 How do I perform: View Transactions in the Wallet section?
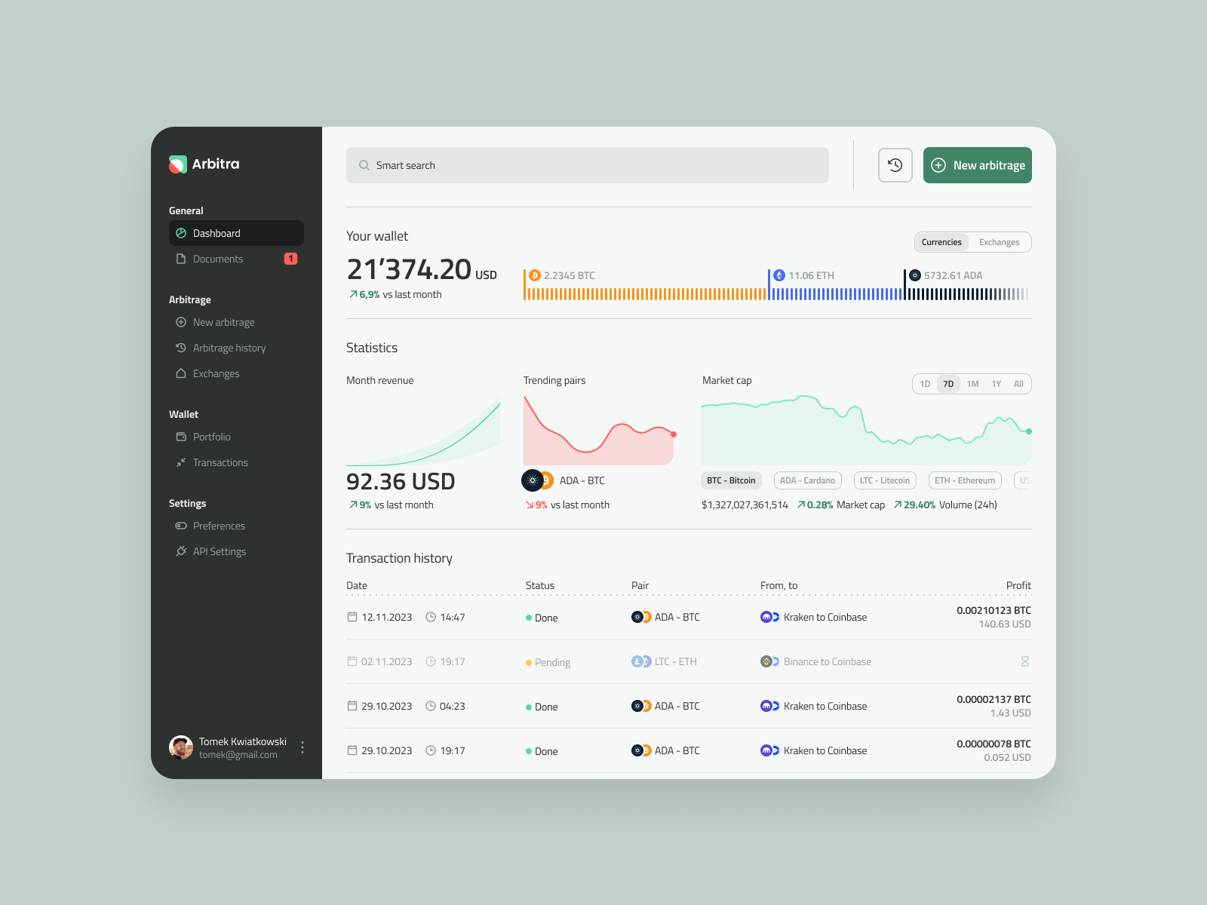(220, 462)
